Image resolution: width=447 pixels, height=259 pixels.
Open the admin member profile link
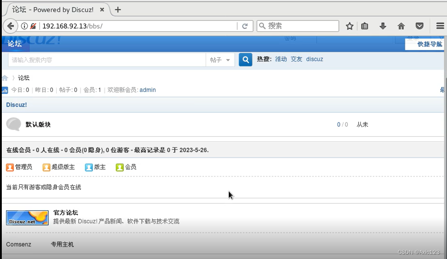[148, 90]
